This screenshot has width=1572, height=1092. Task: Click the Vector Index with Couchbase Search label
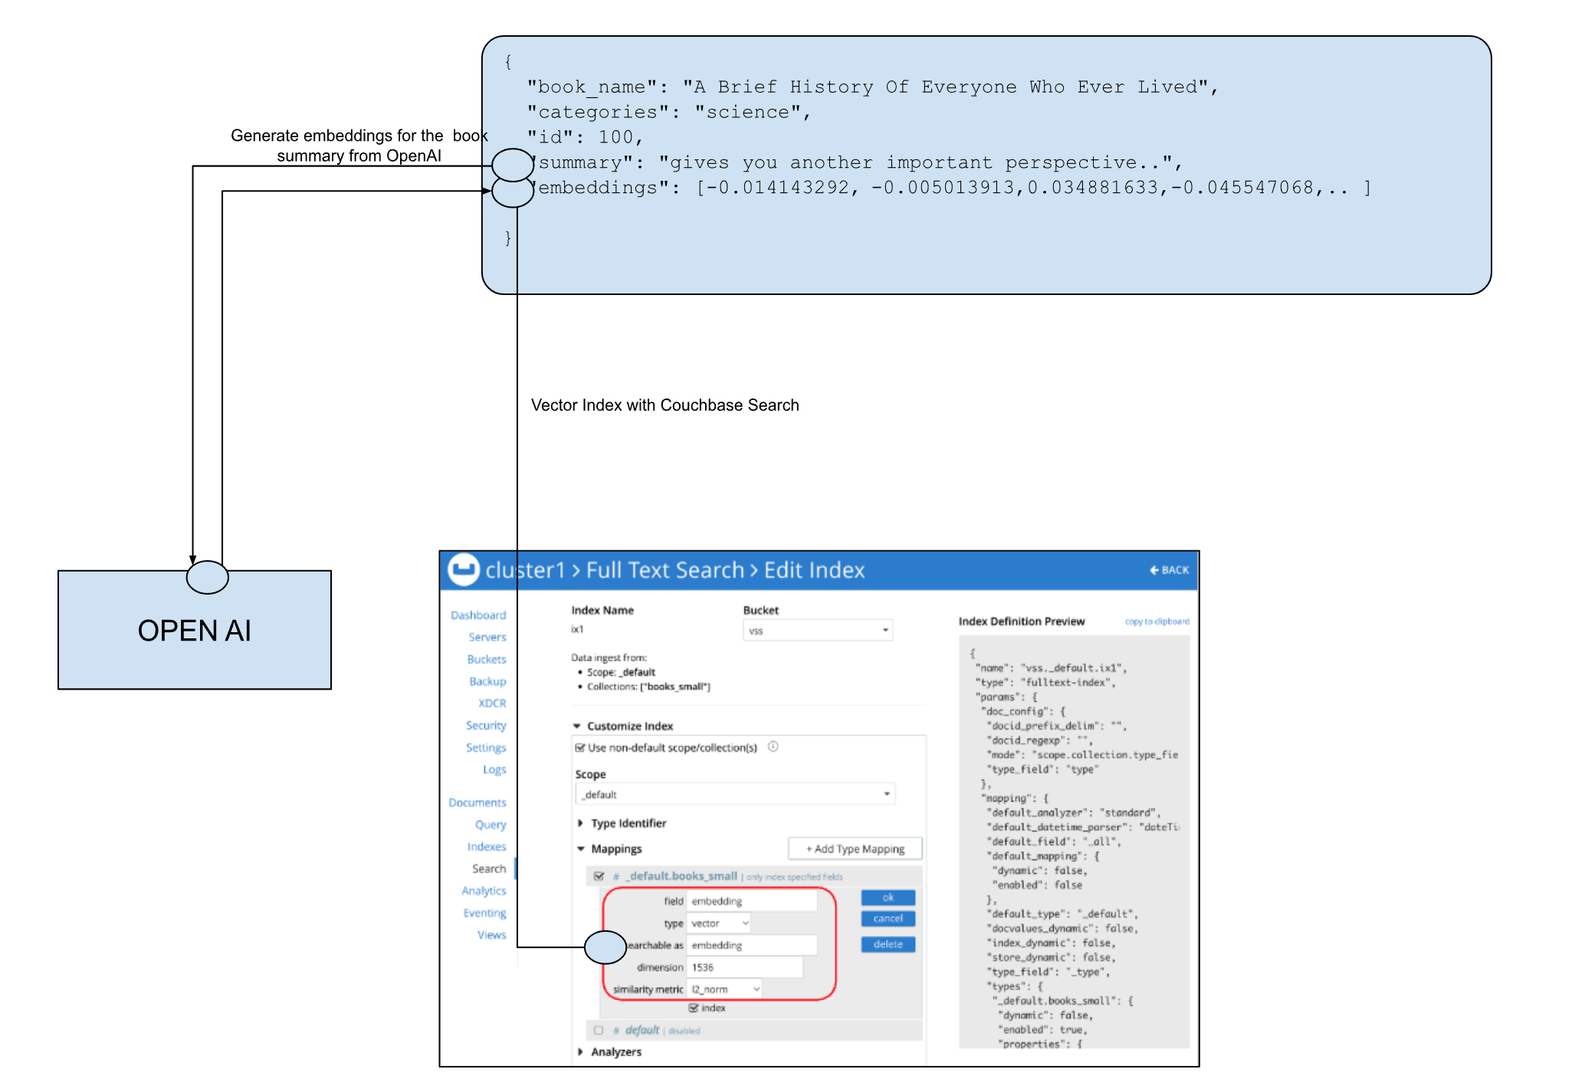[665, 405]
